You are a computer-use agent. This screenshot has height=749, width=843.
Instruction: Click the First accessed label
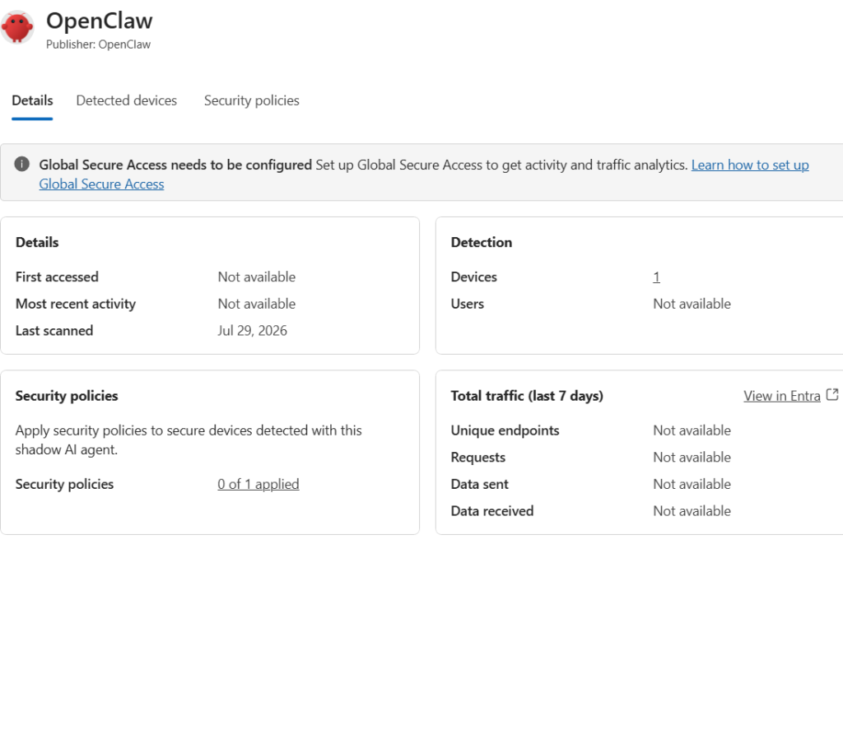(x=57, y=277)
